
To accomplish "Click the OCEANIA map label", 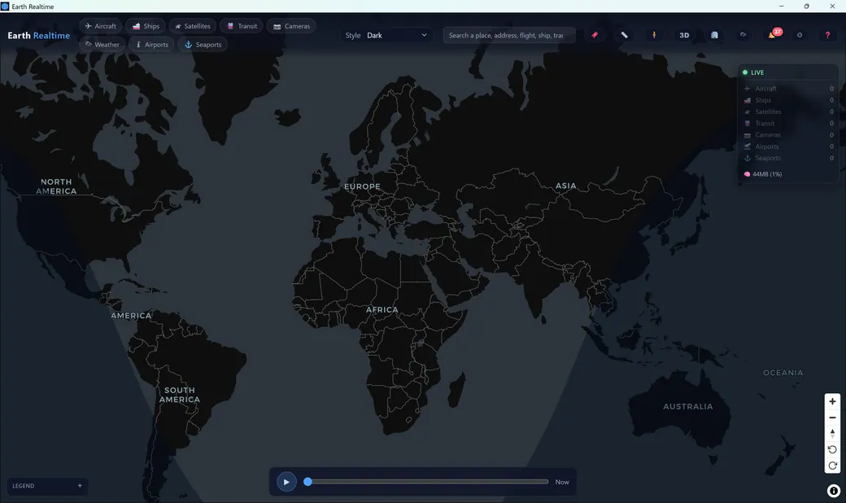I will coord(783,373).
